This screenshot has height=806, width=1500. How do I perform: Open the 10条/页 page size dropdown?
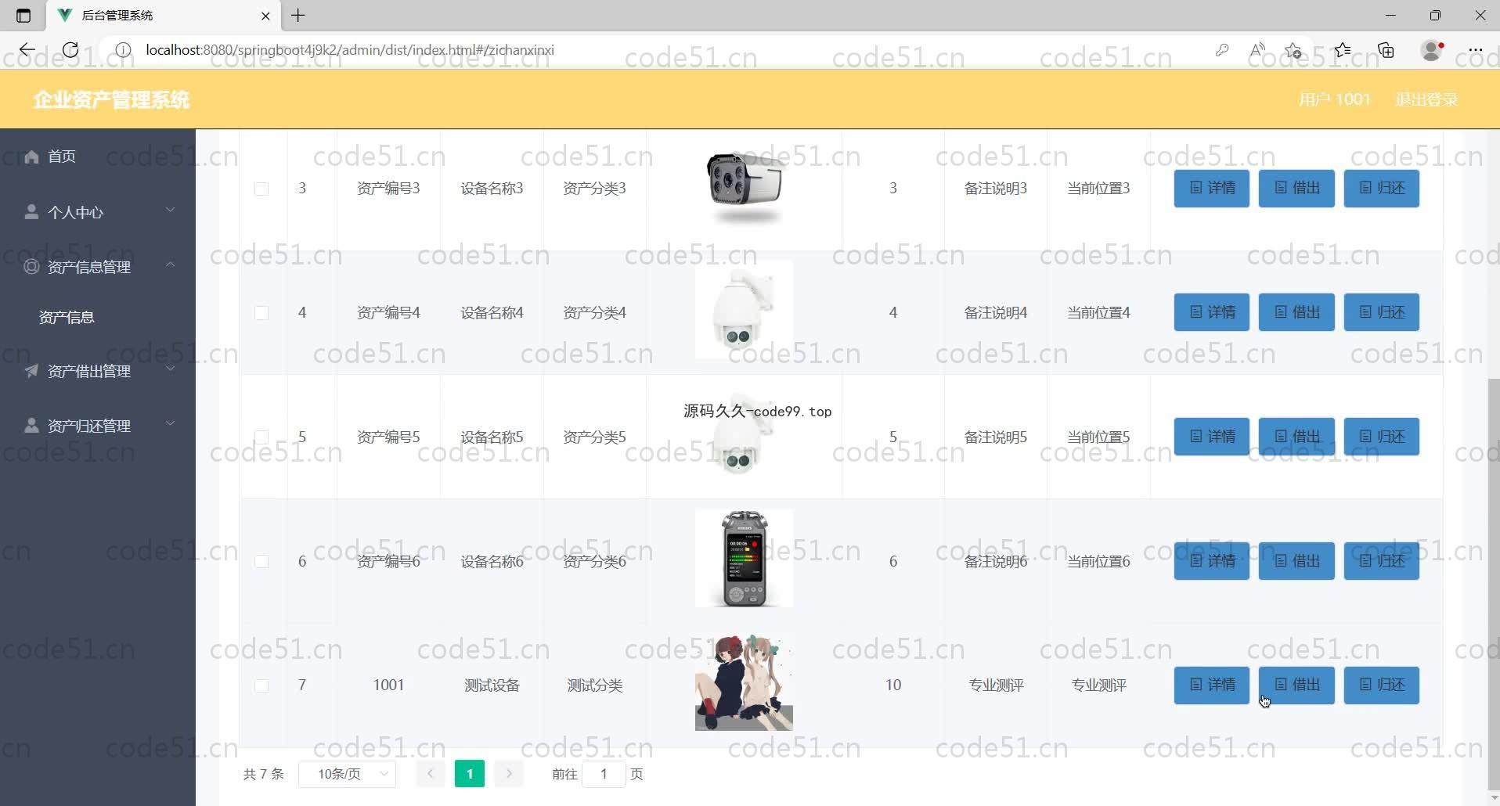[x=348, y=774]
